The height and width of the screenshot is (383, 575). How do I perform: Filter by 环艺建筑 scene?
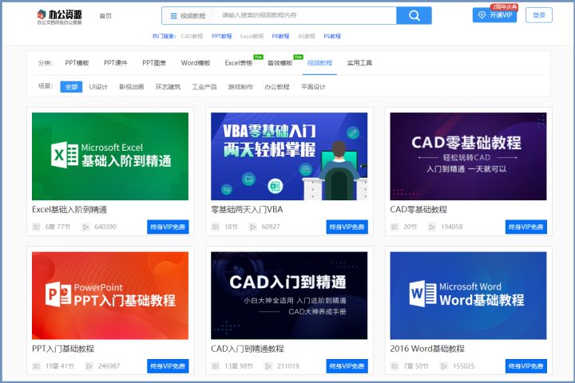168,87
